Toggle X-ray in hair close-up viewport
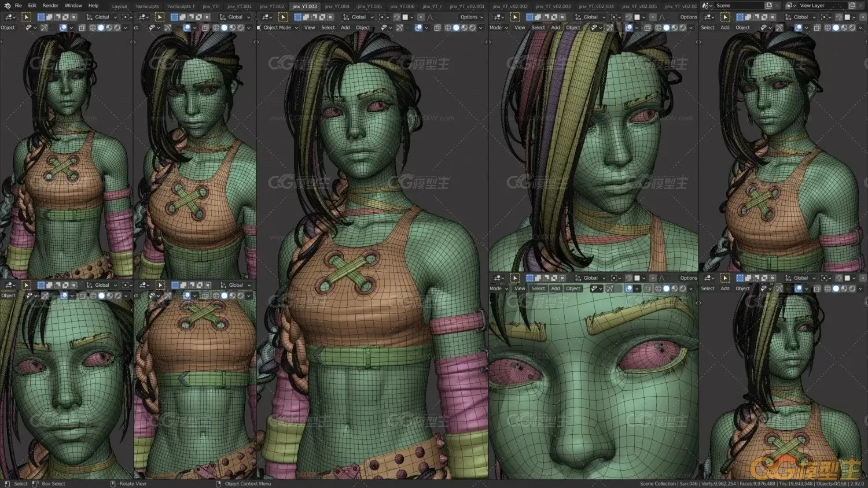Image resolution: width=868 pixels, height=488 pixels. point(647,27)
